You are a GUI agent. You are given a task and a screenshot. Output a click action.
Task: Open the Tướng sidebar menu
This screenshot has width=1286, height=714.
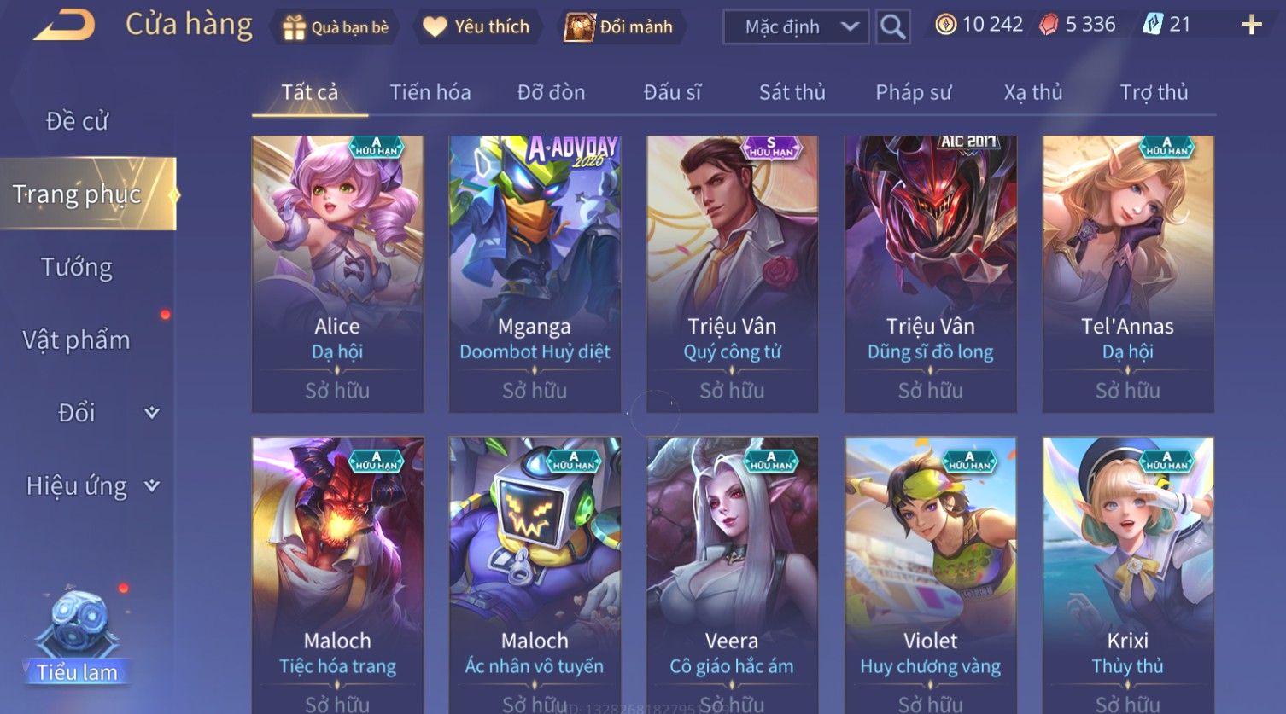pyautogui.click(x=77, y=267)
